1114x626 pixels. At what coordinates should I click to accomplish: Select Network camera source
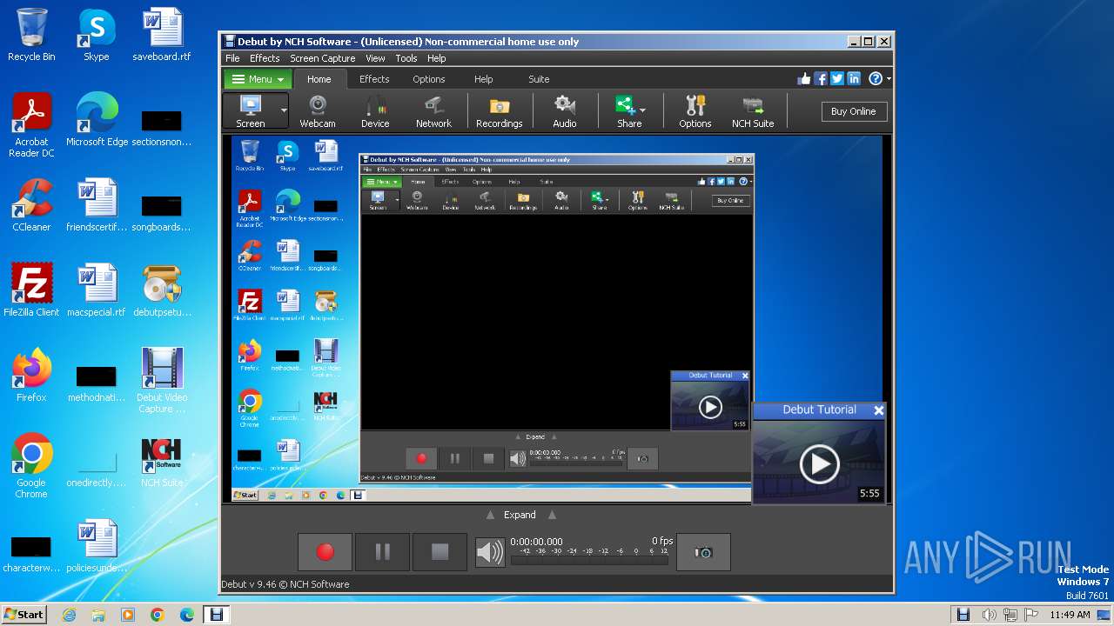pos(433,111)
